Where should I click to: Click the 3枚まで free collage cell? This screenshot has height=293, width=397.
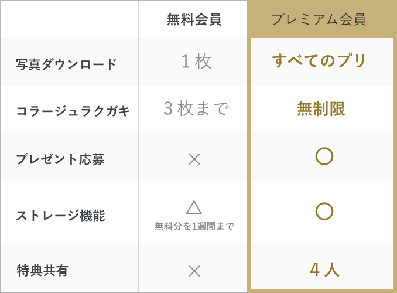(196, 108)
